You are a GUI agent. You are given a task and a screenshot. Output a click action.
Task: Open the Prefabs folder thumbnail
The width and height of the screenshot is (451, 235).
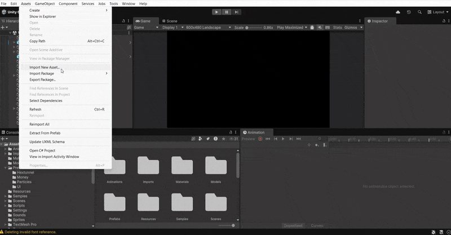pos(114,202)
